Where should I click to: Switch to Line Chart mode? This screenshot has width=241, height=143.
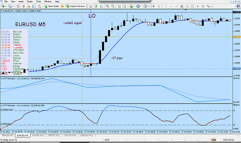click(x=101, y=6)
